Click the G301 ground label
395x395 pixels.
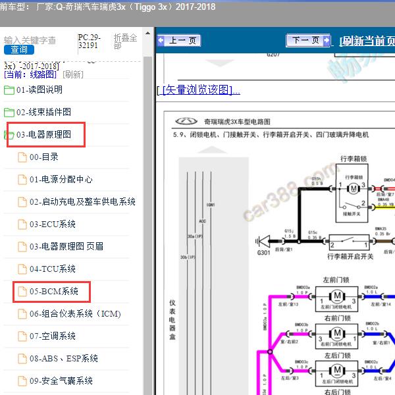(264, 253)
